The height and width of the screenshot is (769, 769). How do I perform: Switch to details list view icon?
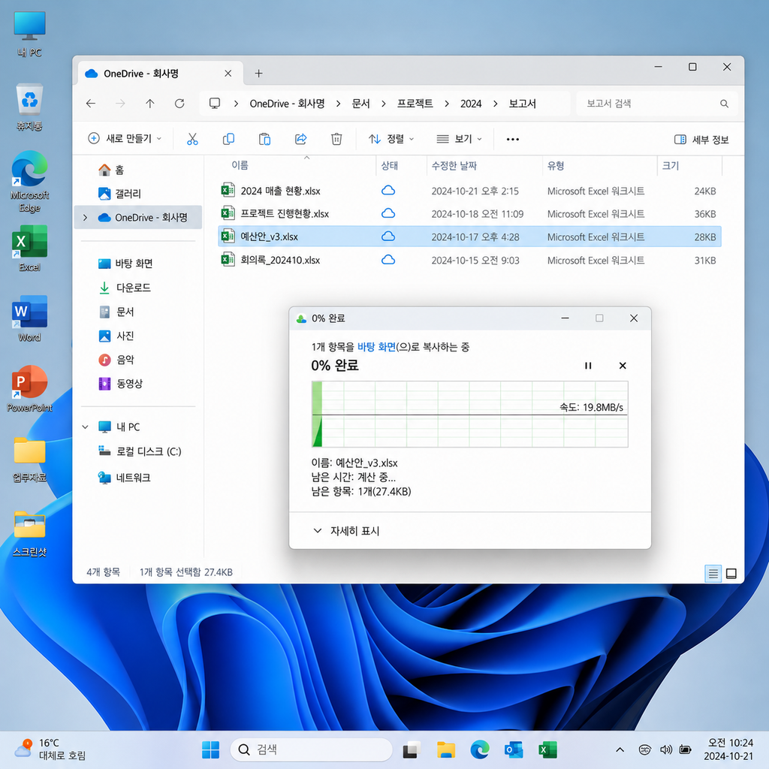pyautogui.click(x=713, y=573)
